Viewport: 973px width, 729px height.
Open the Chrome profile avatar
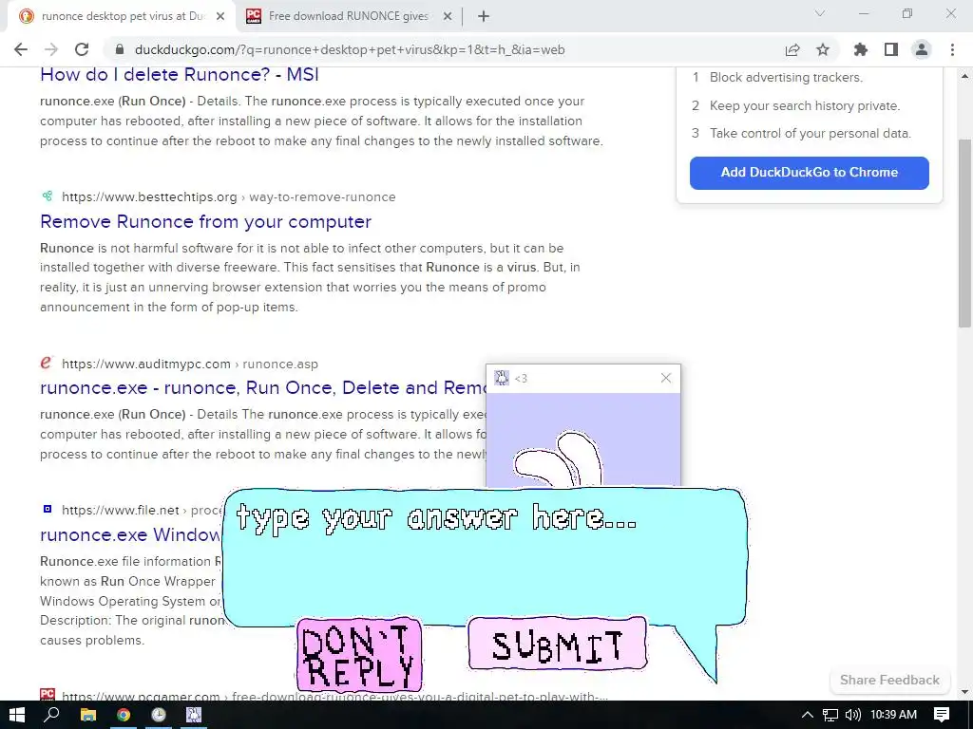(x=922, y=49)
